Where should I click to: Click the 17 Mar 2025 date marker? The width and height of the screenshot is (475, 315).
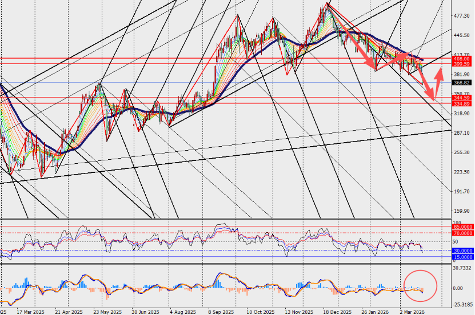point(30,312)
